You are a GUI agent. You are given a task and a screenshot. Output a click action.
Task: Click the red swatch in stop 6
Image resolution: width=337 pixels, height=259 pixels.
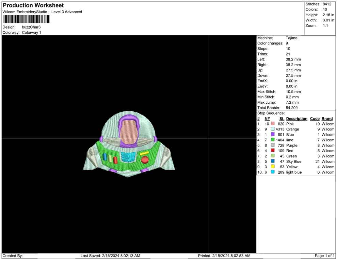[x=273, y=151]
